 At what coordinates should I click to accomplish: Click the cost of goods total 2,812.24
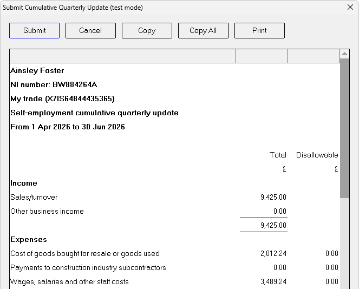273,253
